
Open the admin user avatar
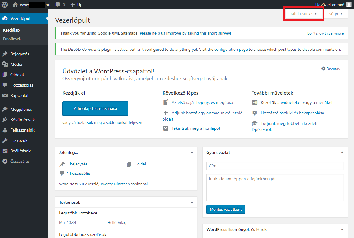[349, 5]
